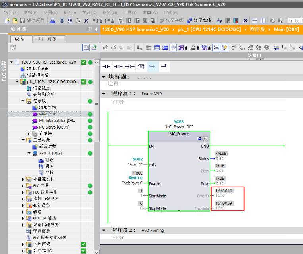
Task: Click the project search input field
Action: point(295,21)
